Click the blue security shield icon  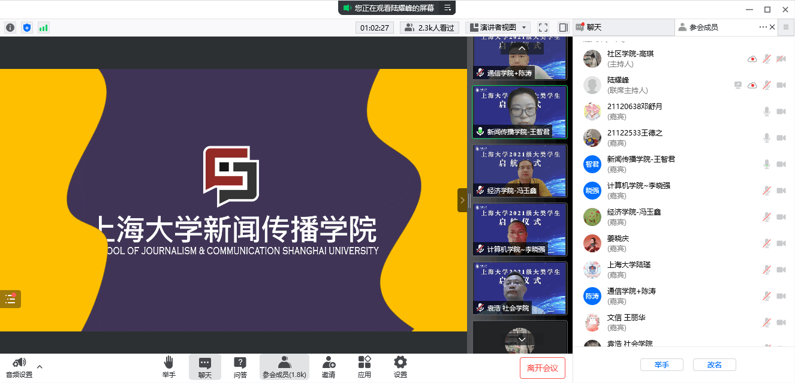(x=26, y=28)
